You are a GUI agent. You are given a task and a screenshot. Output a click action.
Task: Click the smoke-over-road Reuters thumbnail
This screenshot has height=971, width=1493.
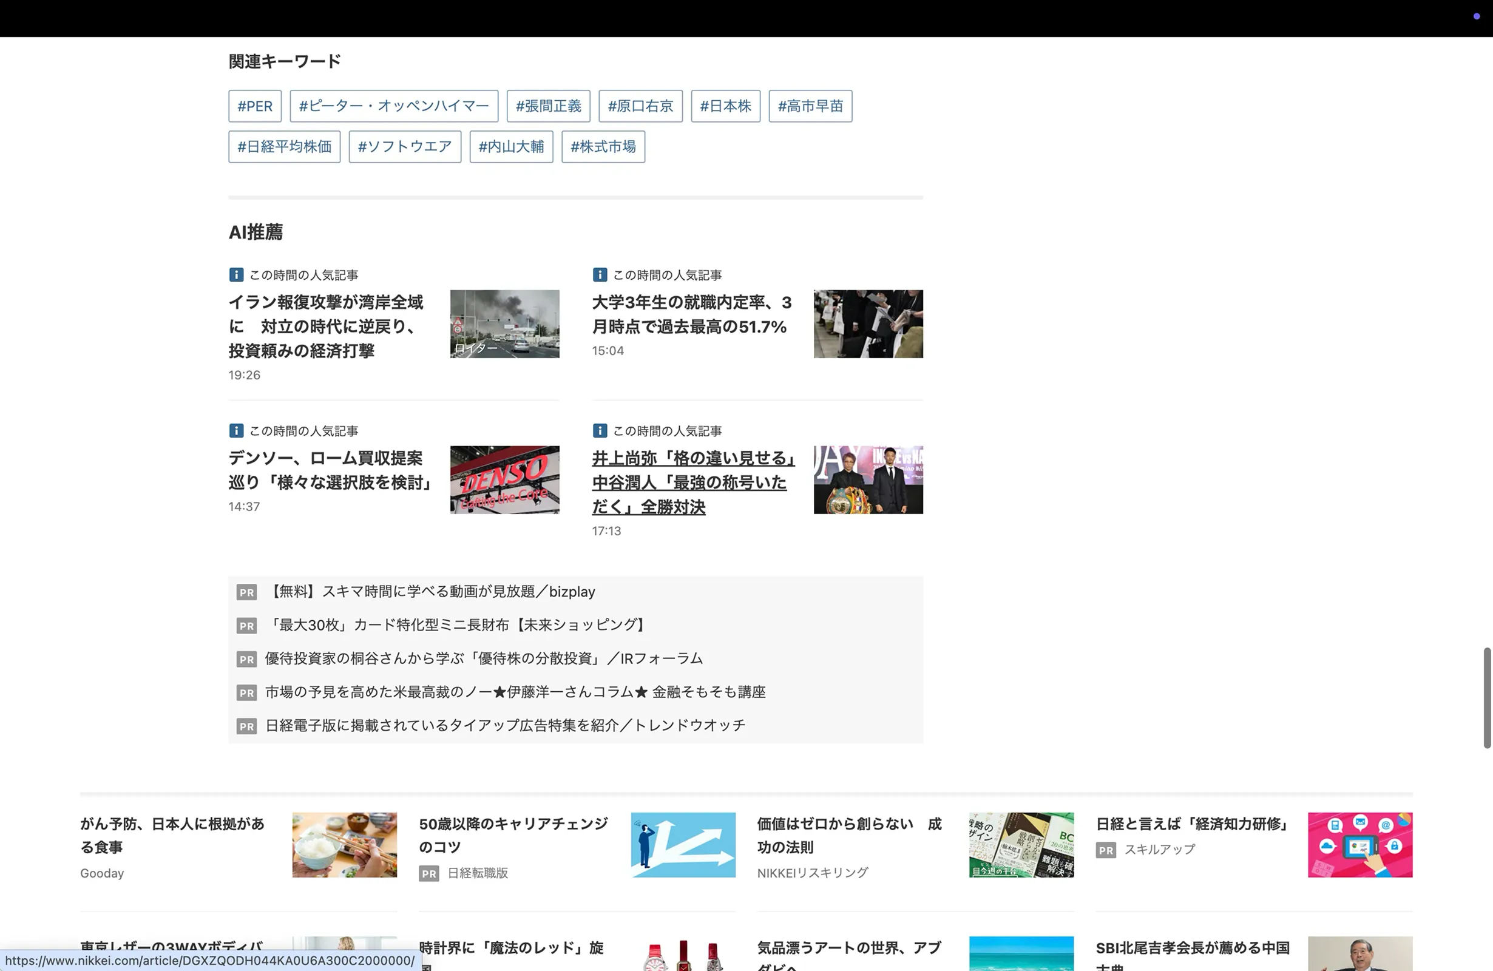(x=504, y=323)
